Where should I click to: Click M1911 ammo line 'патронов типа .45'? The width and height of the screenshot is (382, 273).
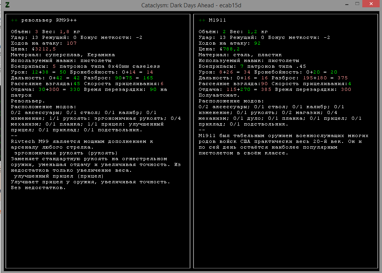click(x=277, y=66)
